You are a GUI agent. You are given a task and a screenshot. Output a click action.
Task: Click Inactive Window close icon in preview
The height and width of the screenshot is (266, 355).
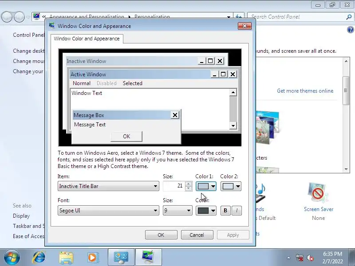click(x=220, y=61)
